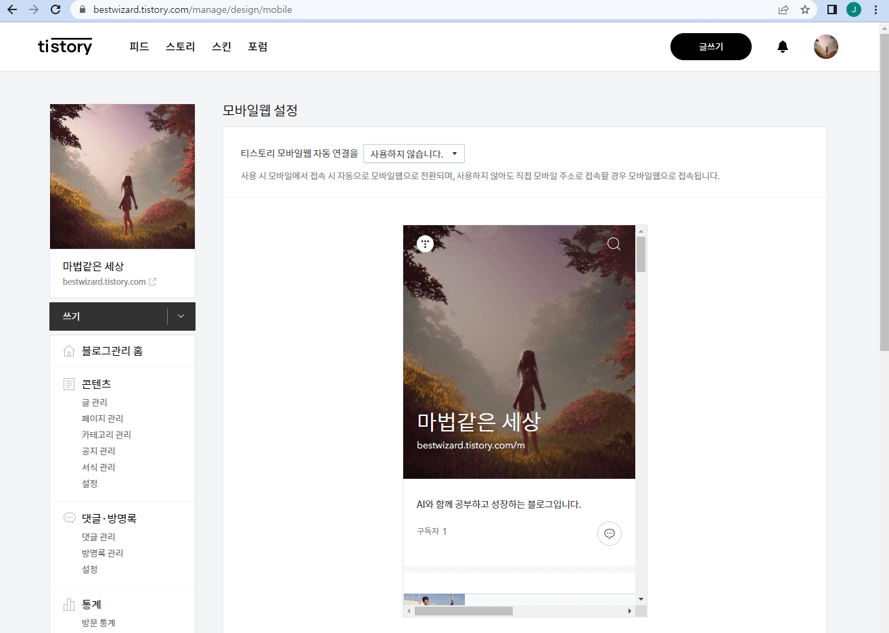Go to 블로그관리 홈
This screenshot has height=633, width=889.
coord(112,351)
